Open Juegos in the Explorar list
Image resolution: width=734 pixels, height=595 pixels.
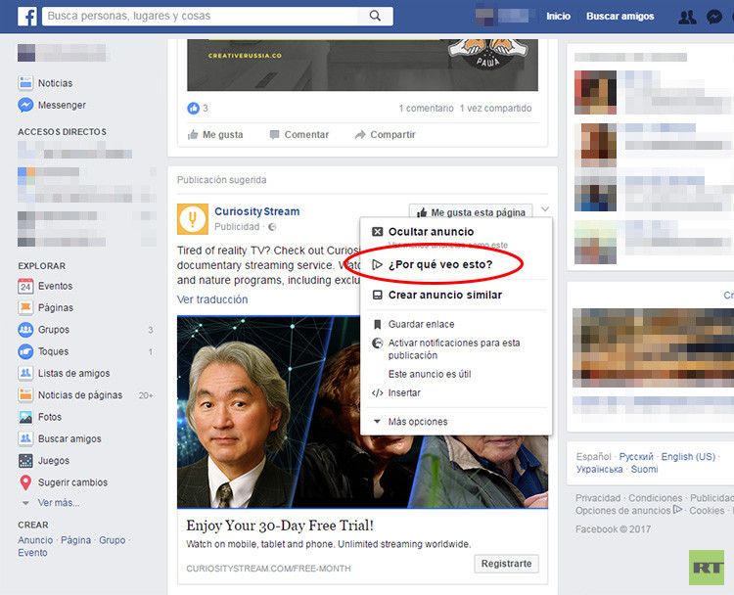53,461
